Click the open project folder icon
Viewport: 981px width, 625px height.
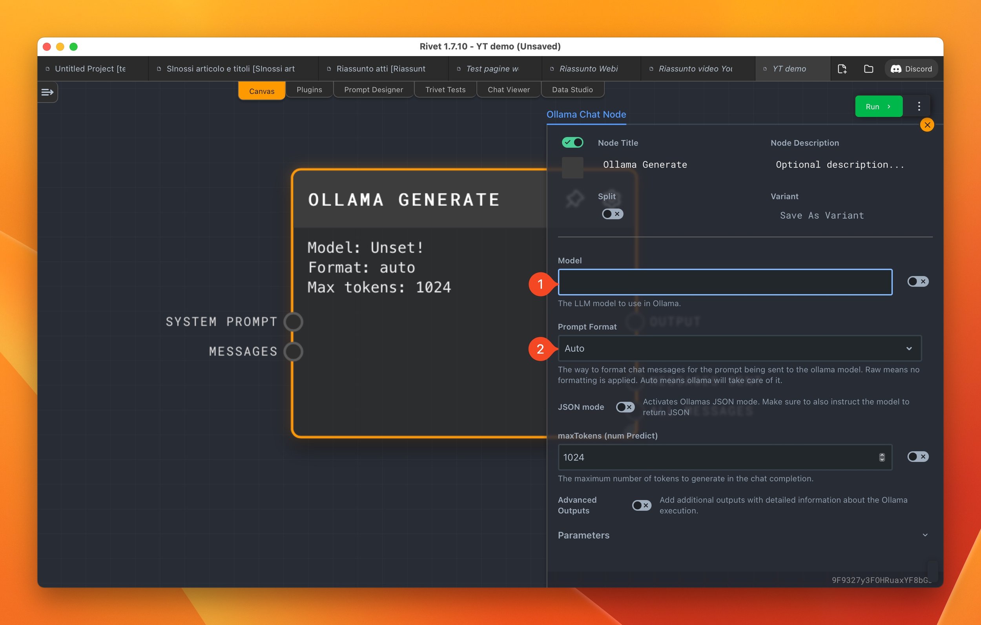pyautogui.click(x=868, y=69)
